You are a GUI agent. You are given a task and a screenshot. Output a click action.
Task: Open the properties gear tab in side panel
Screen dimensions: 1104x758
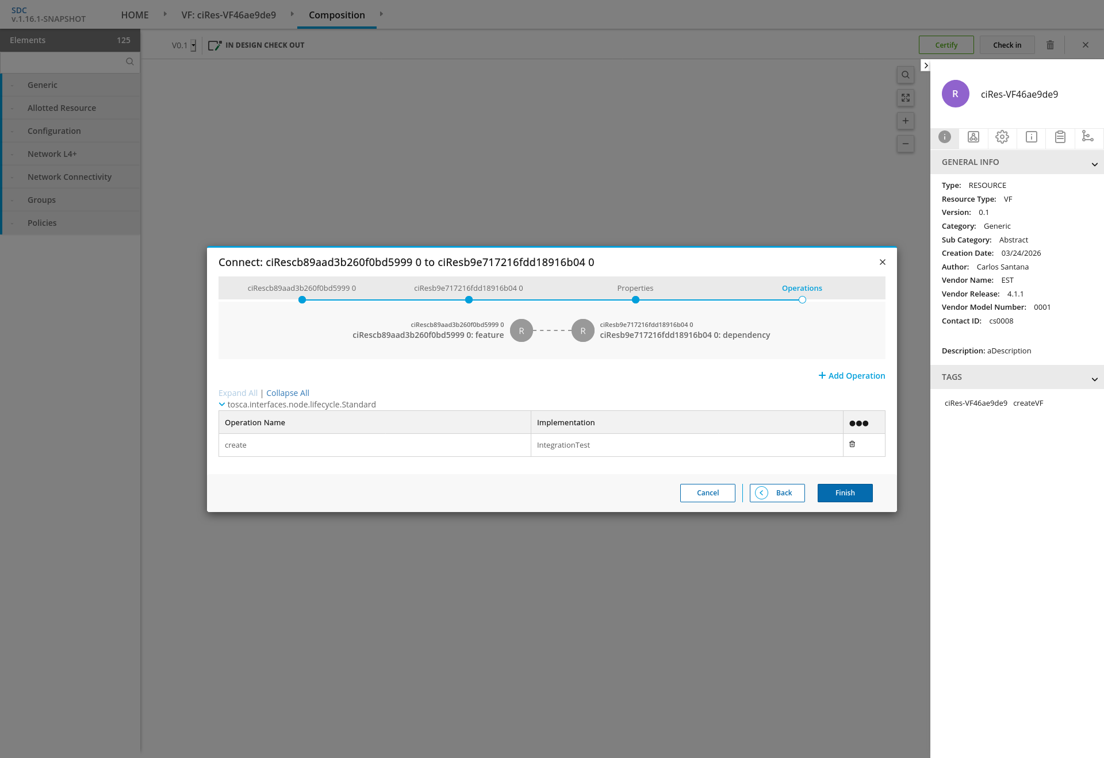(1002, 137)
